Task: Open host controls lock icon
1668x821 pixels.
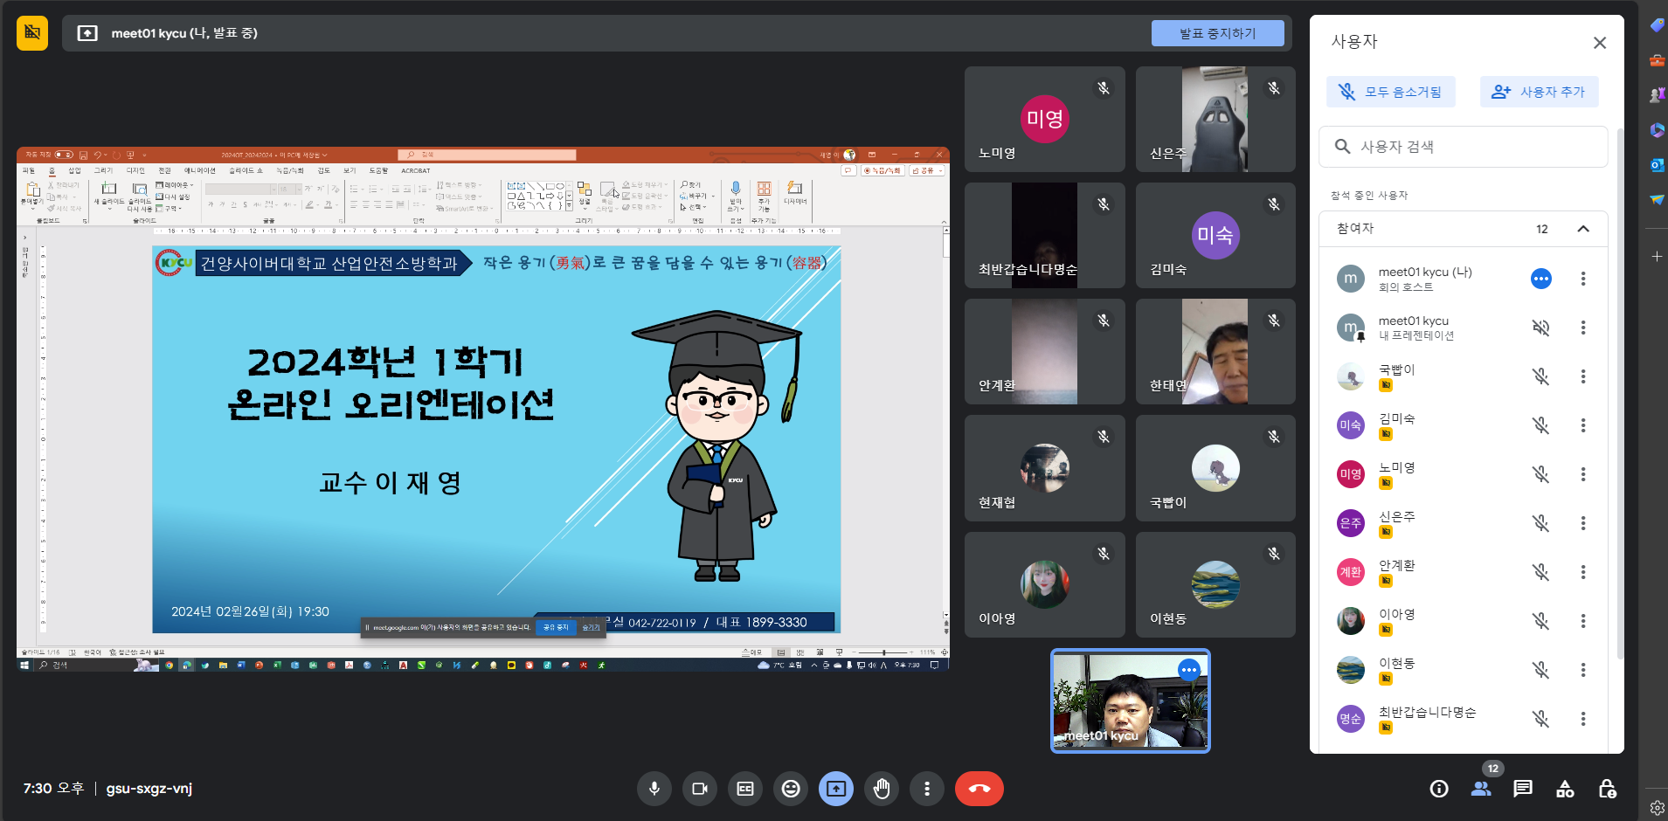Action: [1606, 789]
